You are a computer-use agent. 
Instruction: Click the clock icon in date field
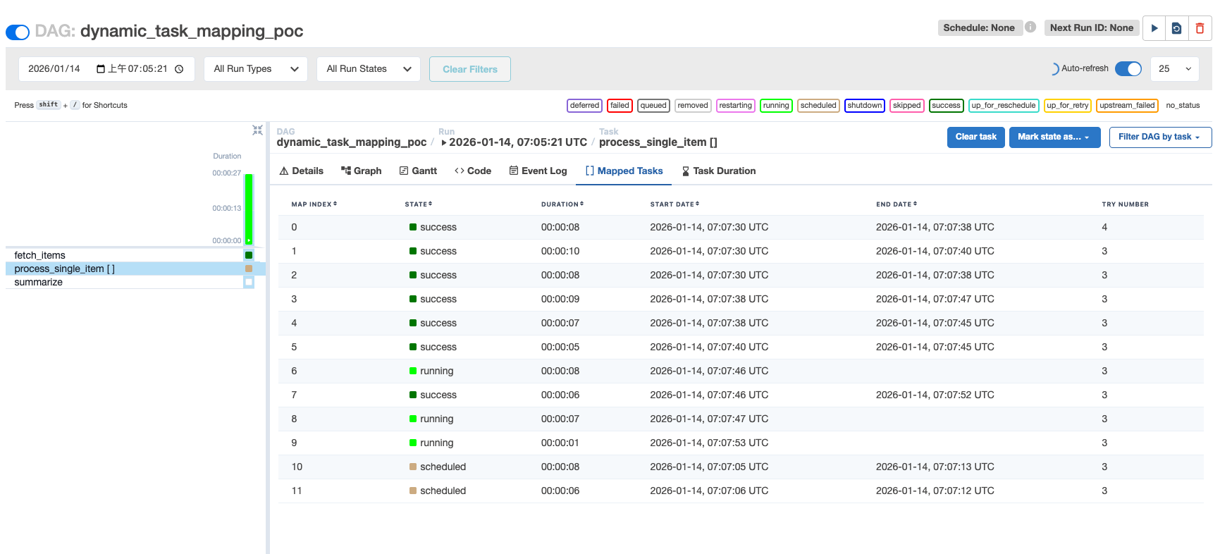[x=179, y=69]
